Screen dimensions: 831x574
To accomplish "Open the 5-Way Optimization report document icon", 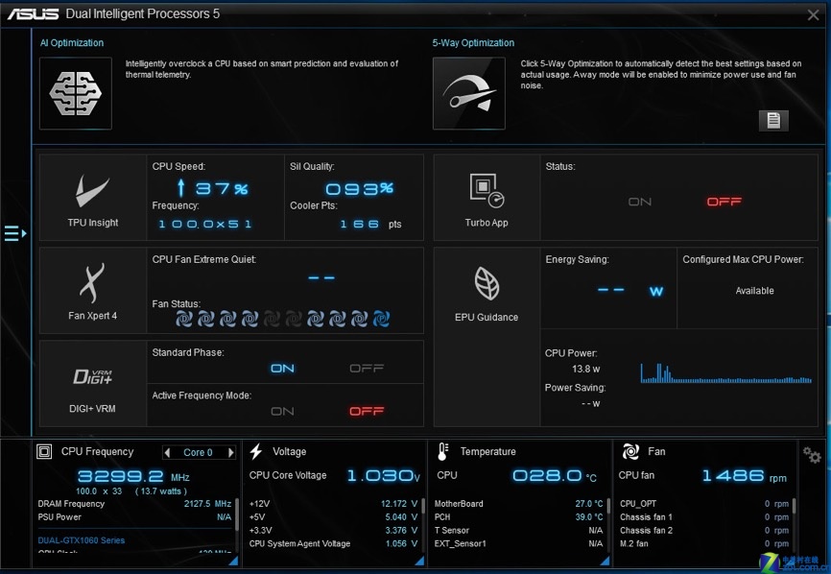I will click(773, 121).
